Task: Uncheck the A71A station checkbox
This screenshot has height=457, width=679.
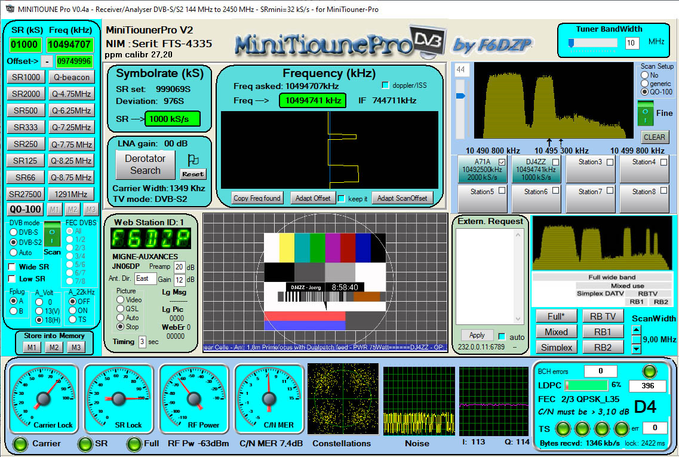Action: tap(502, 162)
